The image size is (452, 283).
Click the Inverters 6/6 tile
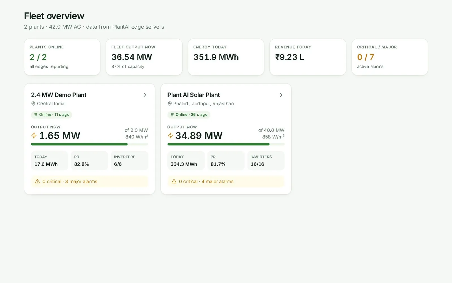pos(129,160)
